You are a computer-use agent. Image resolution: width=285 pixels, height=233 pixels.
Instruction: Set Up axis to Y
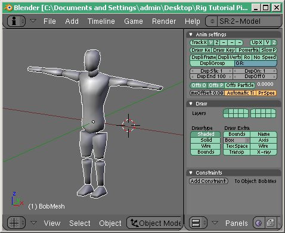pos(267,42)
